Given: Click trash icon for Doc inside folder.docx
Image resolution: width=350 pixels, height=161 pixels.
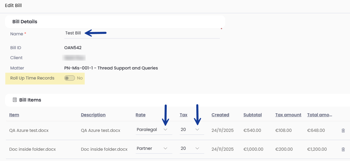Looking at the screenshot, I should 343,150.
